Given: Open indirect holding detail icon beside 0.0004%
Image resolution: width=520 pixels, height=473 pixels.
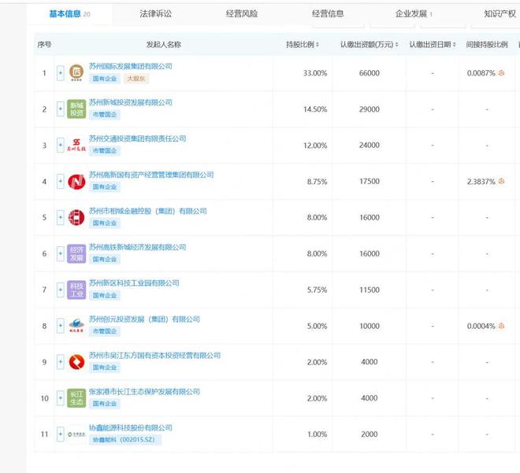Looking at the screenshot, I should pos(501,326).
